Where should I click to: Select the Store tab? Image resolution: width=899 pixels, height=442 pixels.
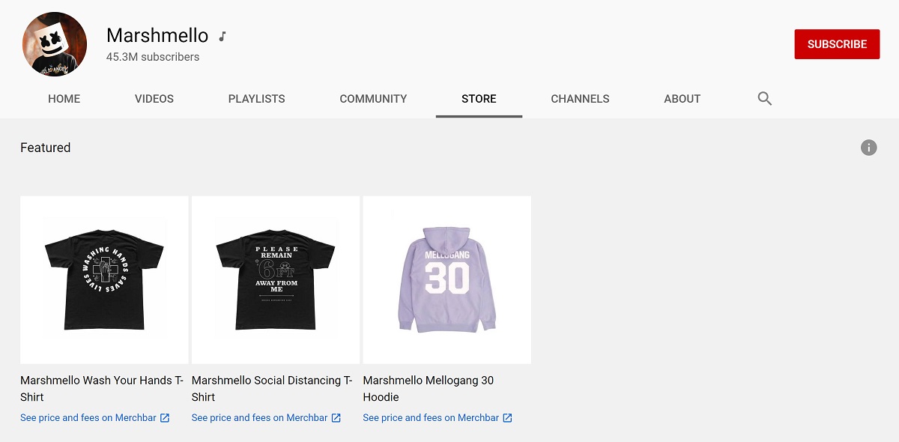click(x=479, y=99)
